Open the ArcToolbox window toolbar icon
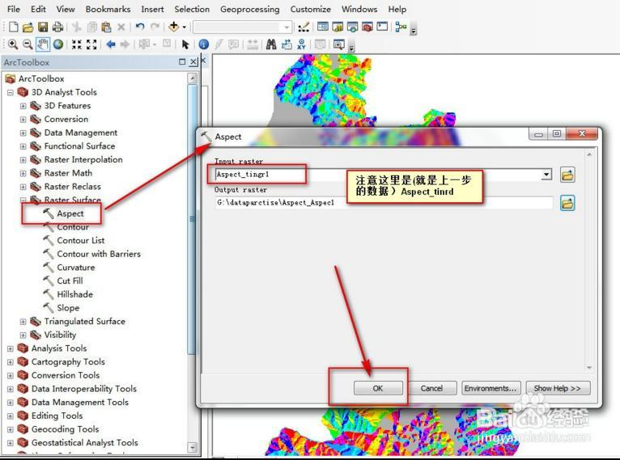The height and width of the screenshot is (460, 620). click(x=367, y=27)
